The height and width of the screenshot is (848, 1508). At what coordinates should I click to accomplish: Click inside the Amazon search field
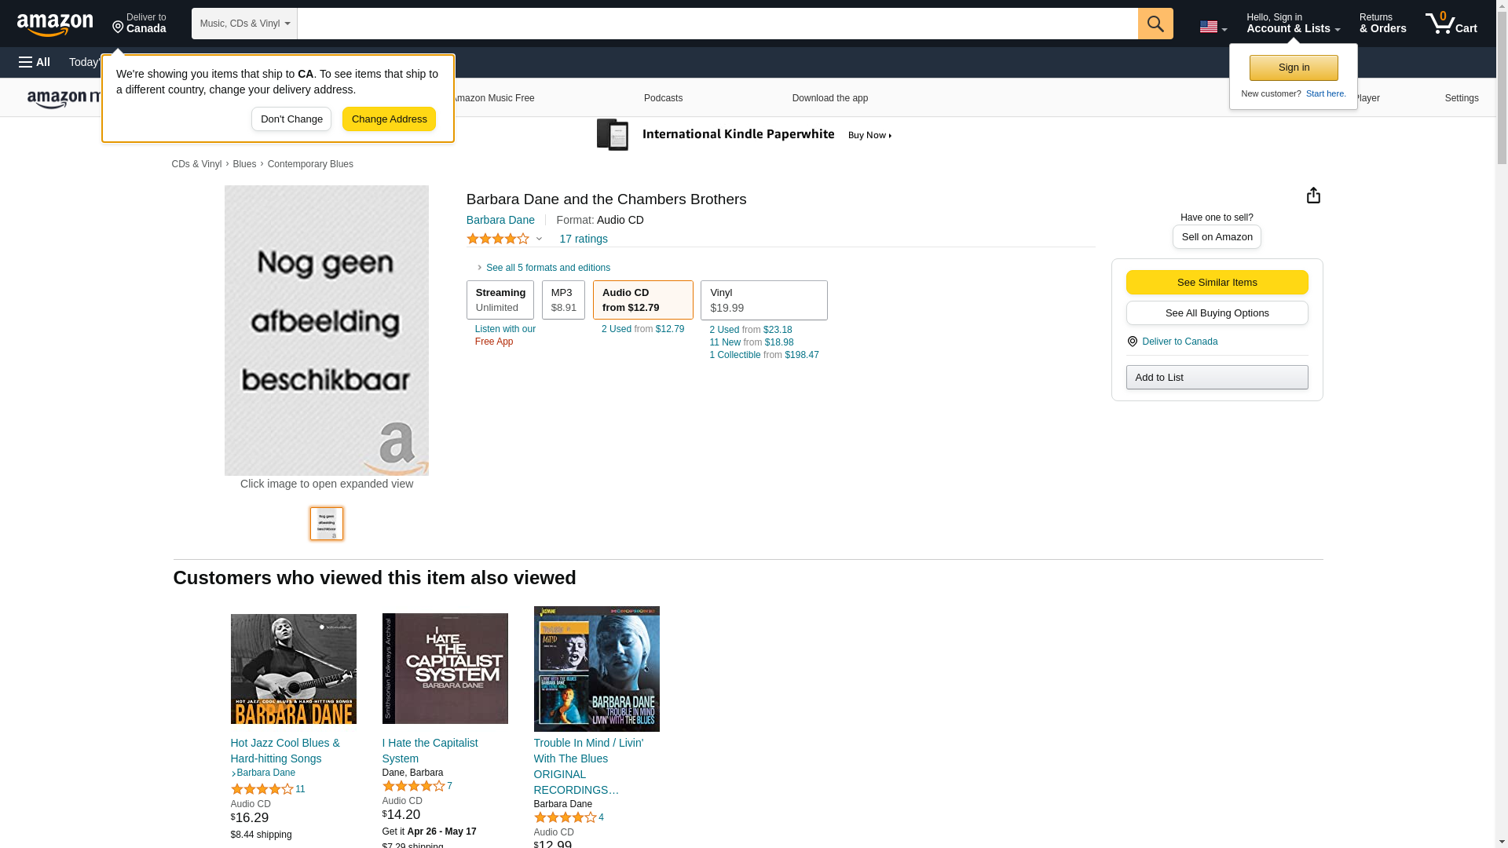(x=716, y=24)
